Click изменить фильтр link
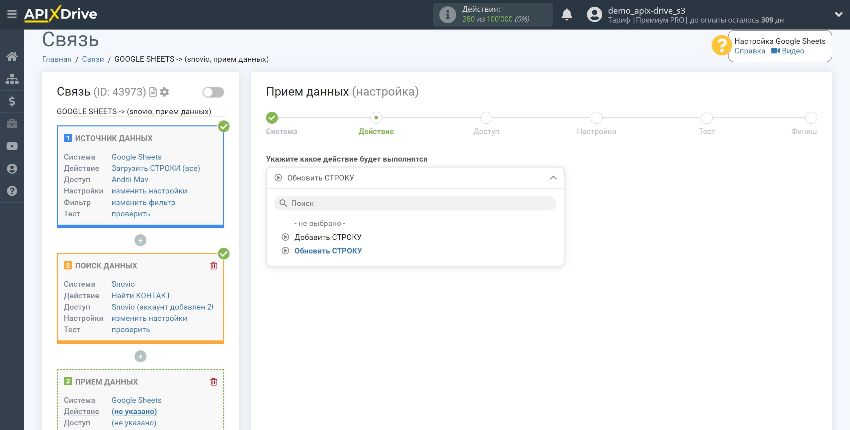Image resolution: width=850 pixels, height=430 pixels. coord(143,202)
